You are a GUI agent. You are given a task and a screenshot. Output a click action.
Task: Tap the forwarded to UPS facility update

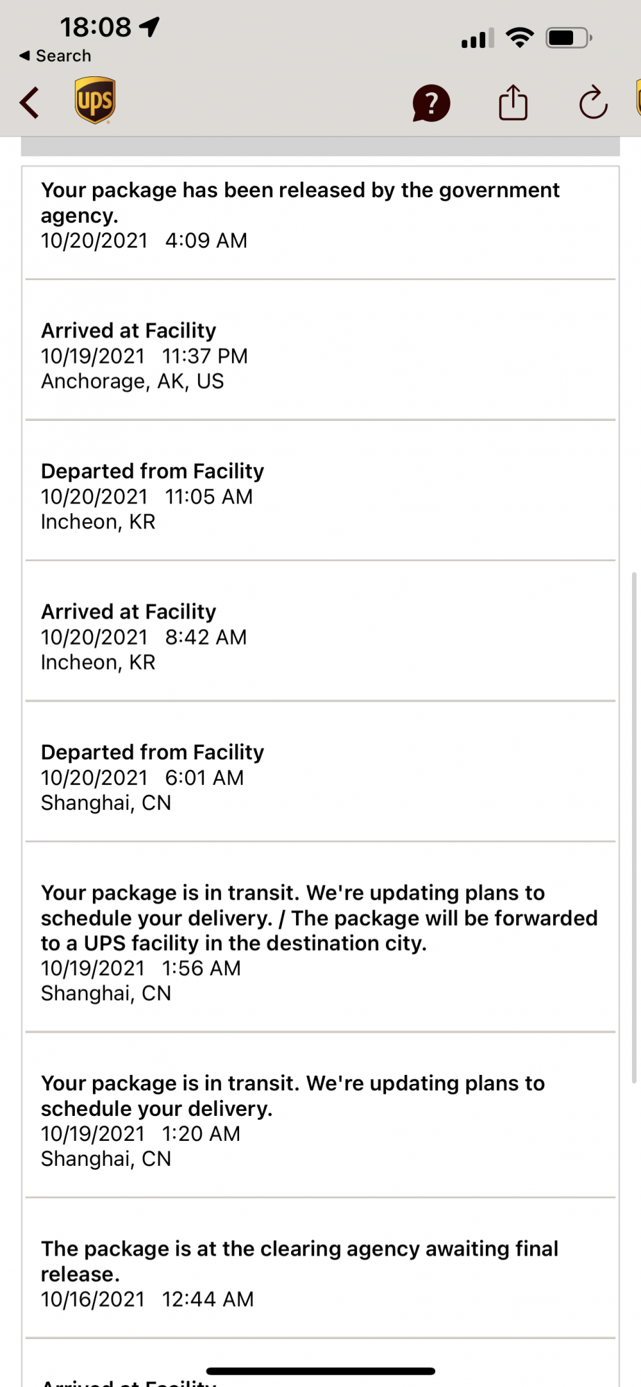click(319, 942)
